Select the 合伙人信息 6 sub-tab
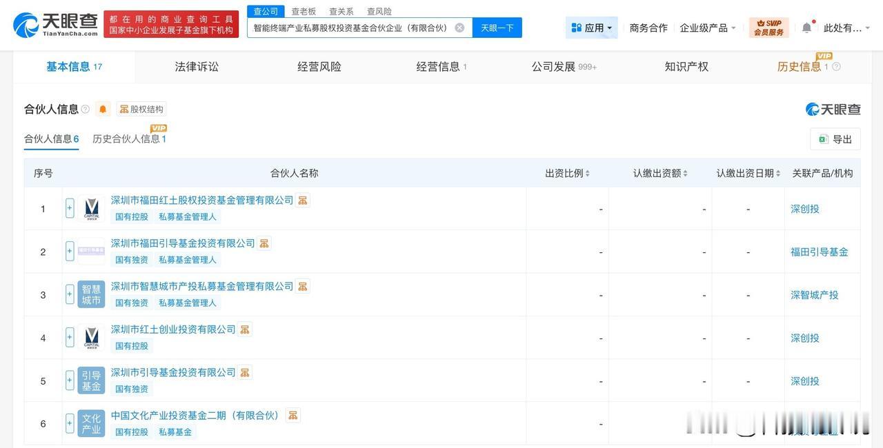Image resolution: width=883 pixels, height=448 pixels. [52, 139]
